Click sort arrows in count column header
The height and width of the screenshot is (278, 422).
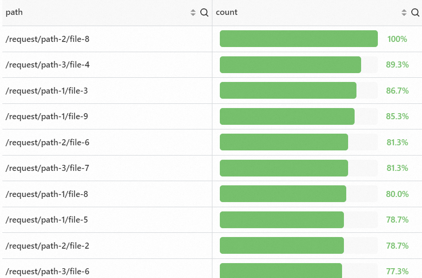click(404, 13)
